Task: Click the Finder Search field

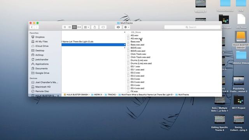Action: [193, 27]
